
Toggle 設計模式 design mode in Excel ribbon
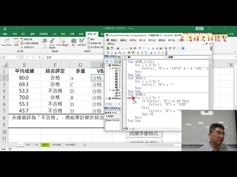[82, 42]
